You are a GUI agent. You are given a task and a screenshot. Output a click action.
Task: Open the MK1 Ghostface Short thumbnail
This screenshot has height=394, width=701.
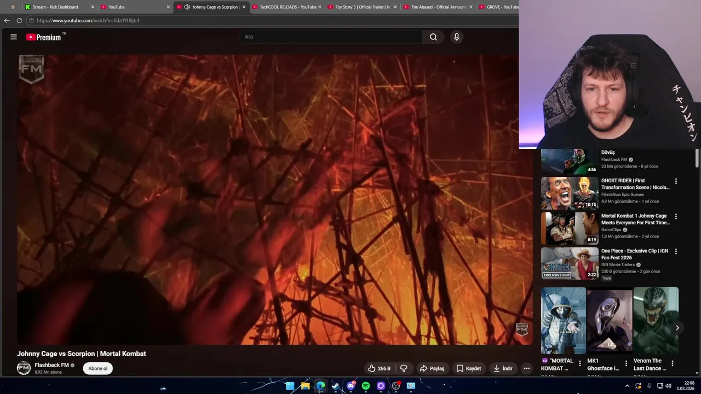coord(610,321)
